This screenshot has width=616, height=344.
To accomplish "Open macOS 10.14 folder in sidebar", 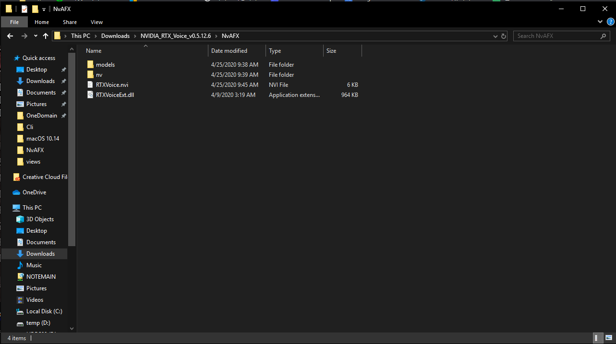I will (x=43, y=139).
